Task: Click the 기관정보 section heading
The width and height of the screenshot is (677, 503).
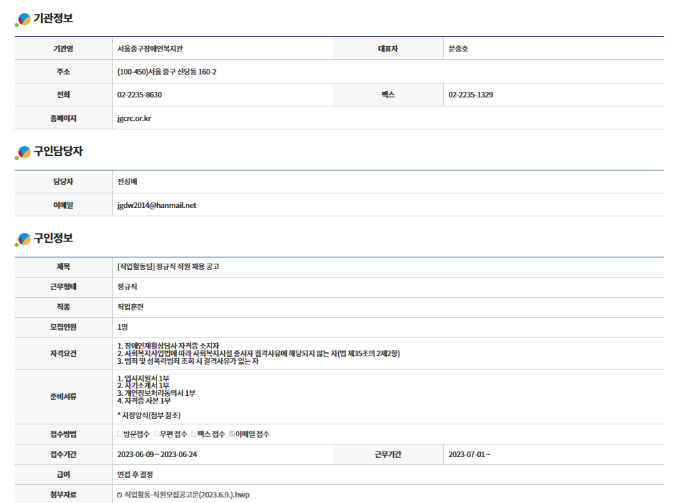Action: point(53,19)
